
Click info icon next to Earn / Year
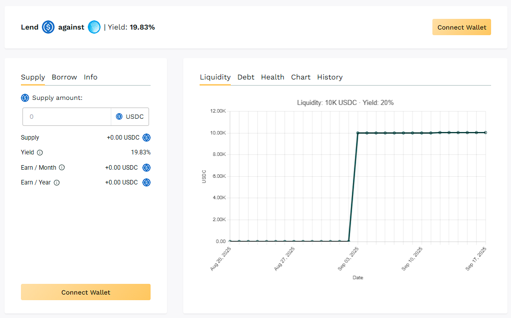pos(57,182)
